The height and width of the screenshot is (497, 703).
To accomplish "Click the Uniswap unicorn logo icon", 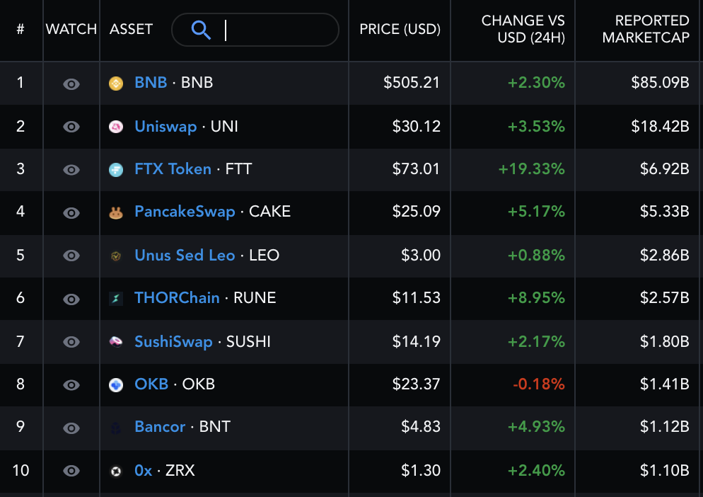I will [116, 127].
